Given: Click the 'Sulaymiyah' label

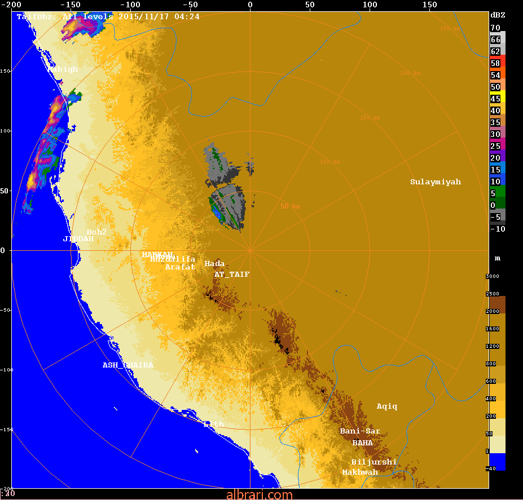Looking at the screenshot, I should click(x=436, y=182).
